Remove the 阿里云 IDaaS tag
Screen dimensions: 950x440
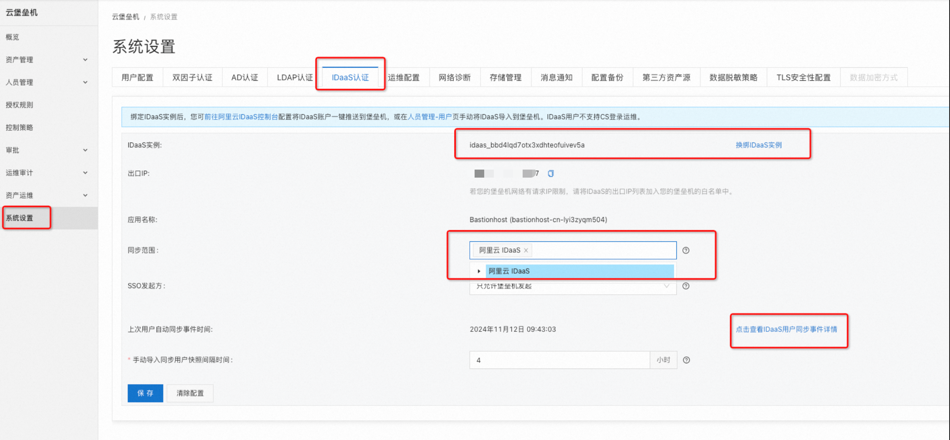click(526, 250)
